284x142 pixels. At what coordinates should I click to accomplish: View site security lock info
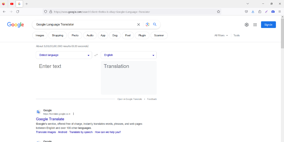click(51, 12)
